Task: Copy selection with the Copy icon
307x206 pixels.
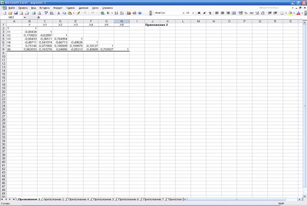Action: [64, 13]
